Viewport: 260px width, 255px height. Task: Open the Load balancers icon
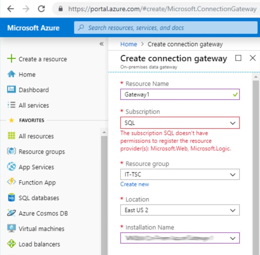pos(12,244)
